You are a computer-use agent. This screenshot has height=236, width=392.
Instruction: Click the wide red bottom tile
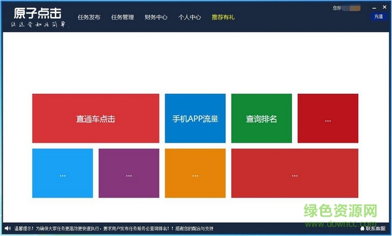(295, 173)
